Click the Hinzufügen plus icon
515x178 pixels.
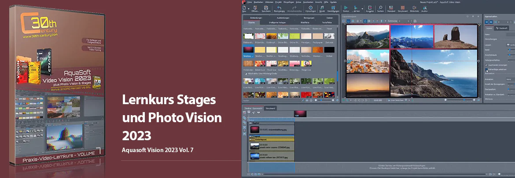pyautogui.click(x=311, y=8)
